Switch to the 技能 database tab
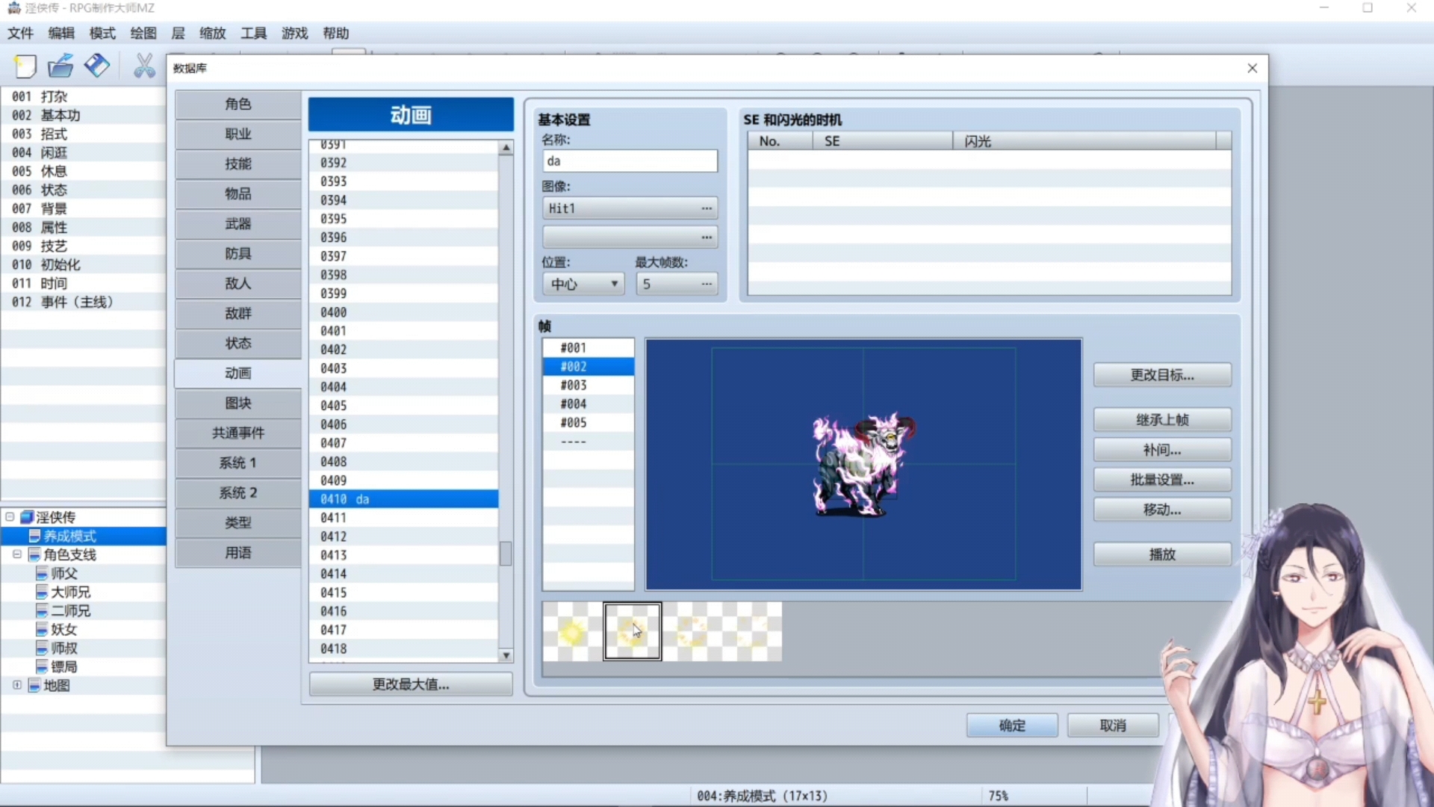The image size is (1434, 807). coord(238,164)
